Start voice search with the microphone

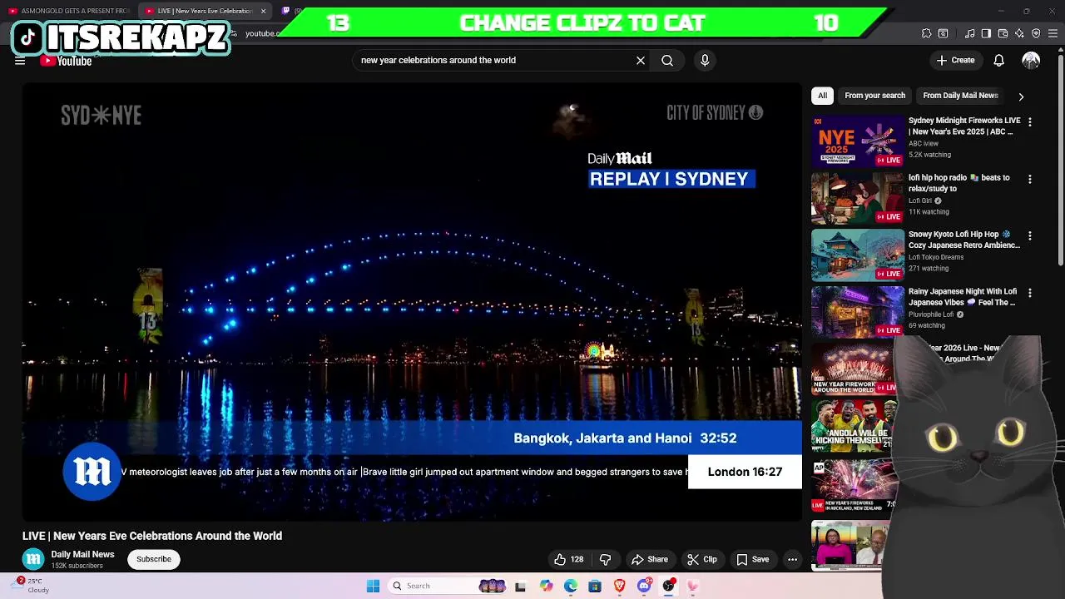pos(705,60)
